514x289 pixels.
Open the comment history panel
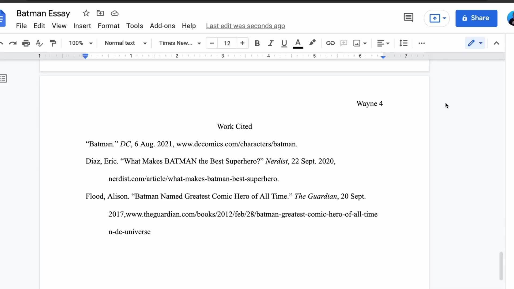tap(408, 18)
